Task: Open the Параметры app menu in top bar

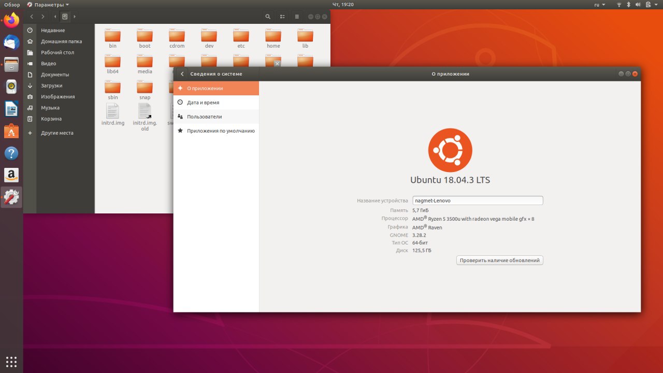Action: point(48,4)
